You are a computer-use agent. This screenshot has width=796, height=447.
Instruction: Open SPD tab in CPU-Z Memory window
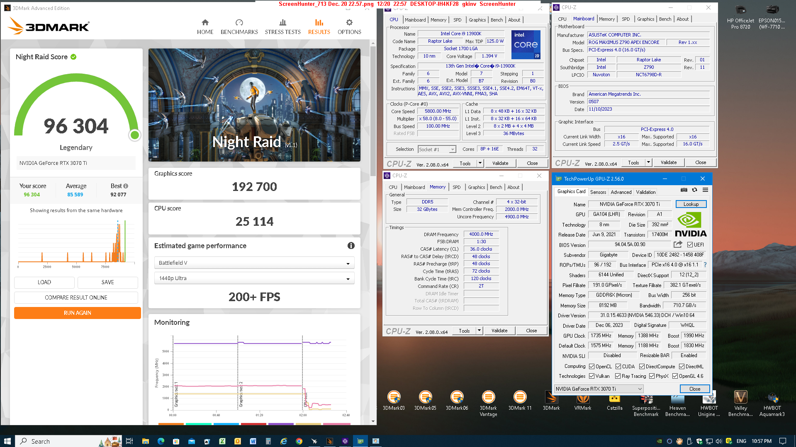[x=456, y=187]
